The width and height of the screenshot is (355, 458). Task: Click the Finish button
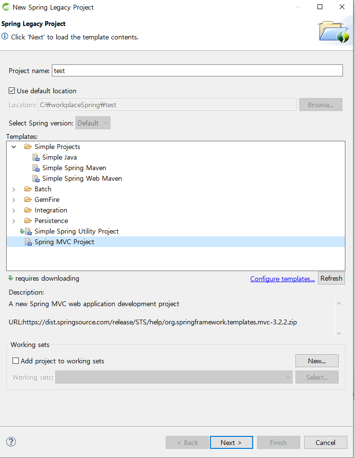coord(279,443)
